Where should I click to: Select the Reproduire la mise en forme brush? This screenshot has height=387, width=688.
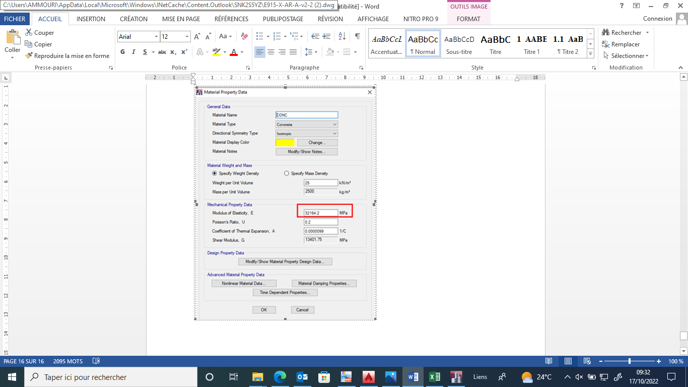[29, 55]
